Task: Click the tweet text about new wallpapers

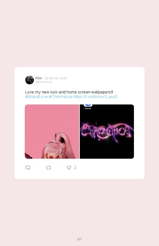Action: pyautogui.click(x=69, y=92)
